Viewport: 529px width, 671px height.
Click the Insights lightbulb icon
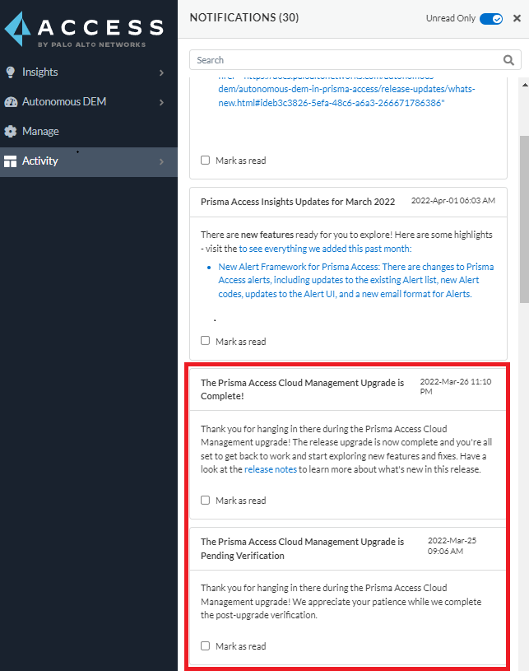[11, 72]
